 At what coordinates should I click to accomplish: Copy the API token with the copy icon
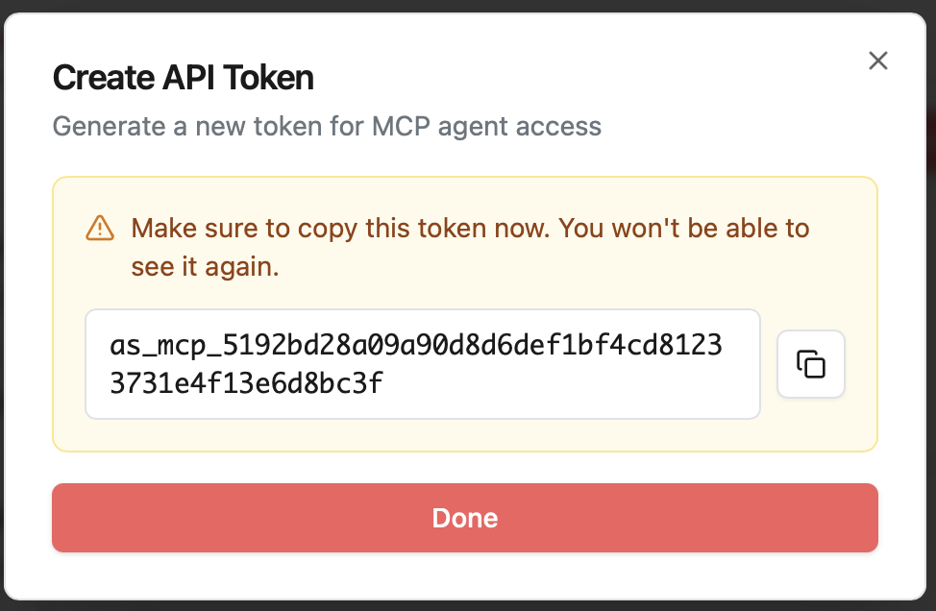(810, 364)
